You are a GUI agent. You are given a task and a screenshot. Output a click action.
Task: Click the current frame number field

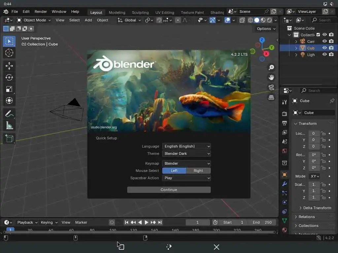(x=197, y=222)
